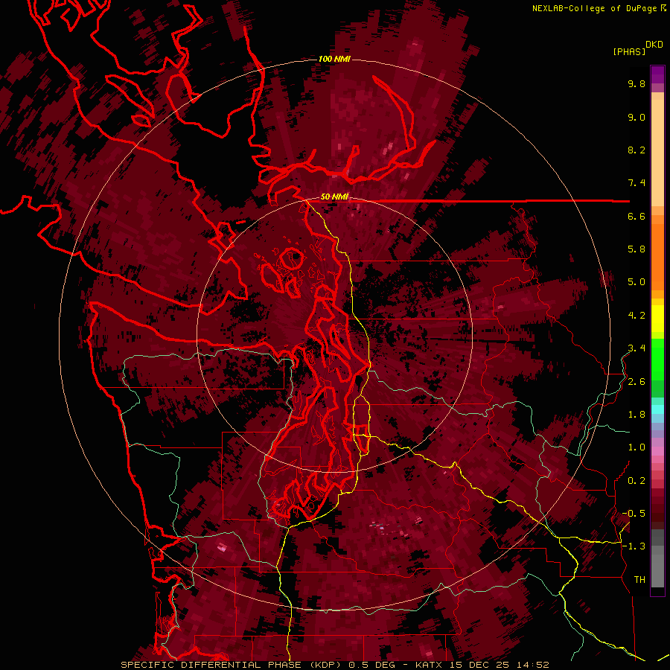
Task: Select the 8.2 value on color scale
Action: click(x=636, y=150)
